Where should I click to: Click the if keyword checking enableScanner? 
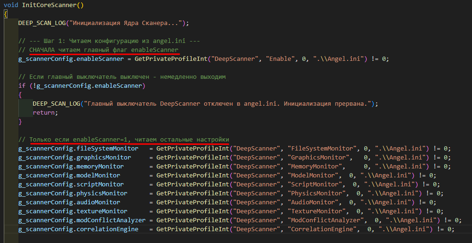(x=22, y=85)
